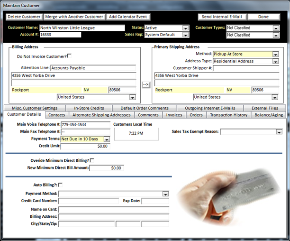The image size is (290, 241).
Task: Click Main Voice Telephone field
Action: pyautogui.click(x=86, y=125)
